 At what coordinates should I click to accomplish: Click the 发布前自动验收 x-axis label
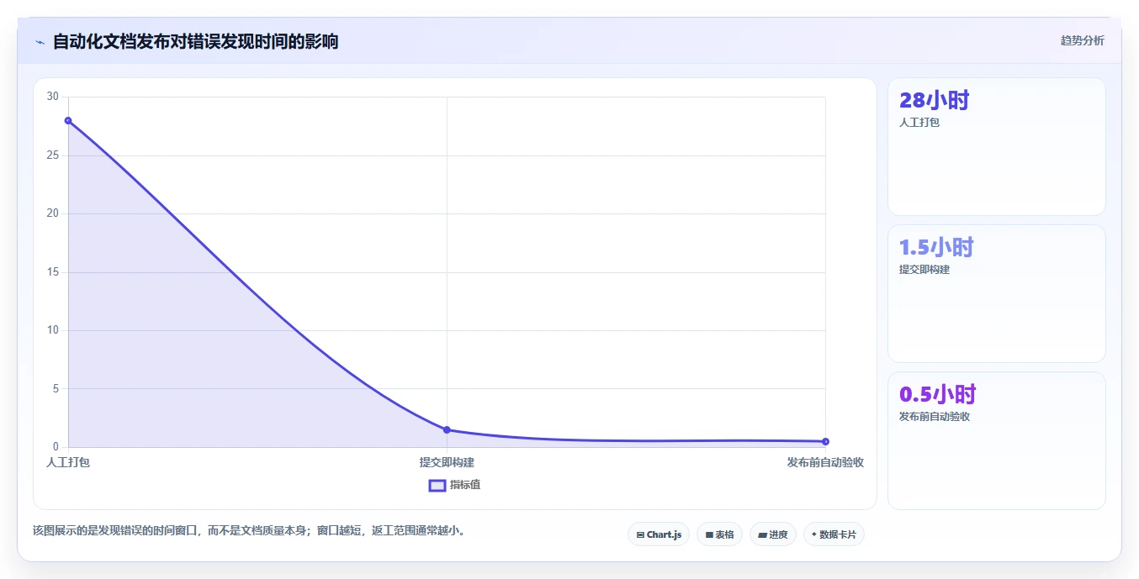pyautogui.click(x=825, y=462)
